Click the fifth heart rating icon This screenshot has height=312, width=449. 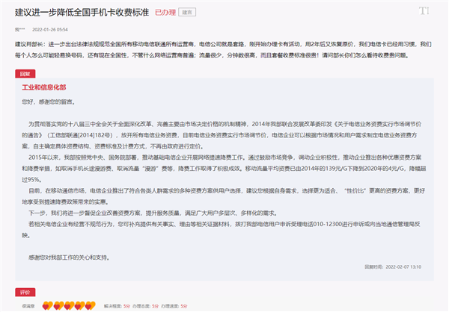coord(91,306)
